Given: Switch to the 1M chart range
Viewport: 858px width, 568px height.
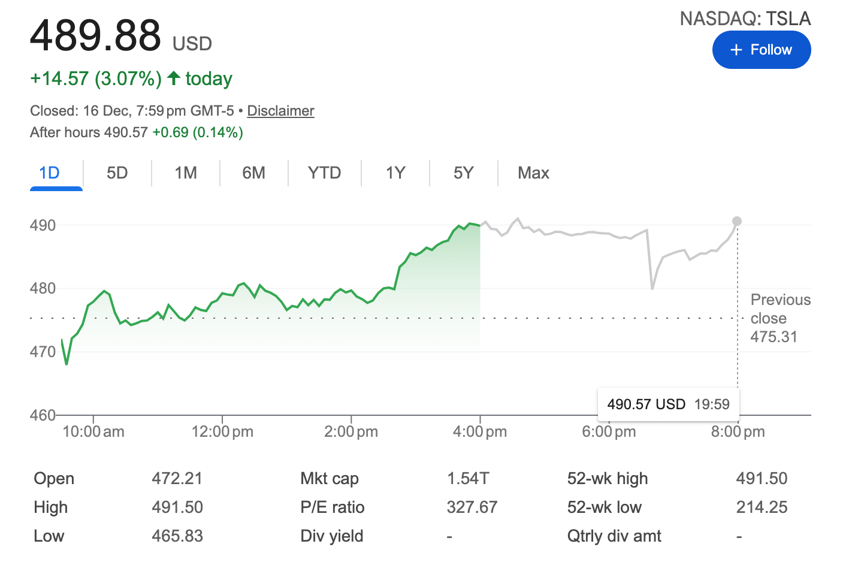Looking at the screenshot, I should (x=186, y=173).
